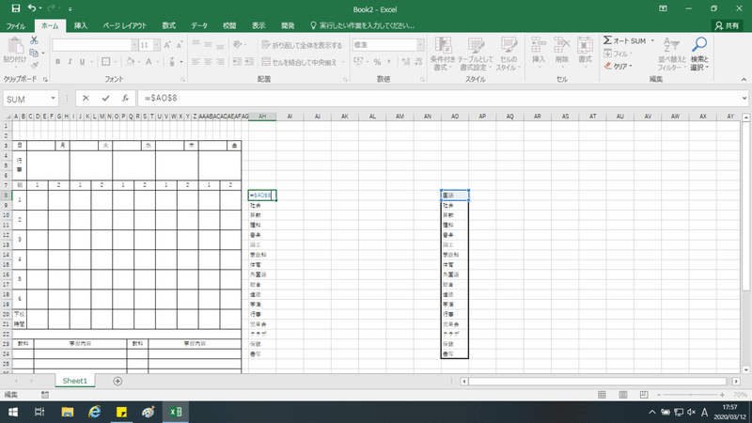Toggle Underline formatting
The width and height of the screenshot is (752, 423).
[82, 61]
